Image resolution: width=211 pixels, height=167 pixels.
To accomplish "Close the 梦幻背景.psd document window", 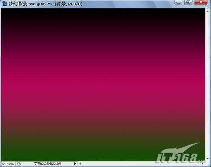I will (201, 2).
